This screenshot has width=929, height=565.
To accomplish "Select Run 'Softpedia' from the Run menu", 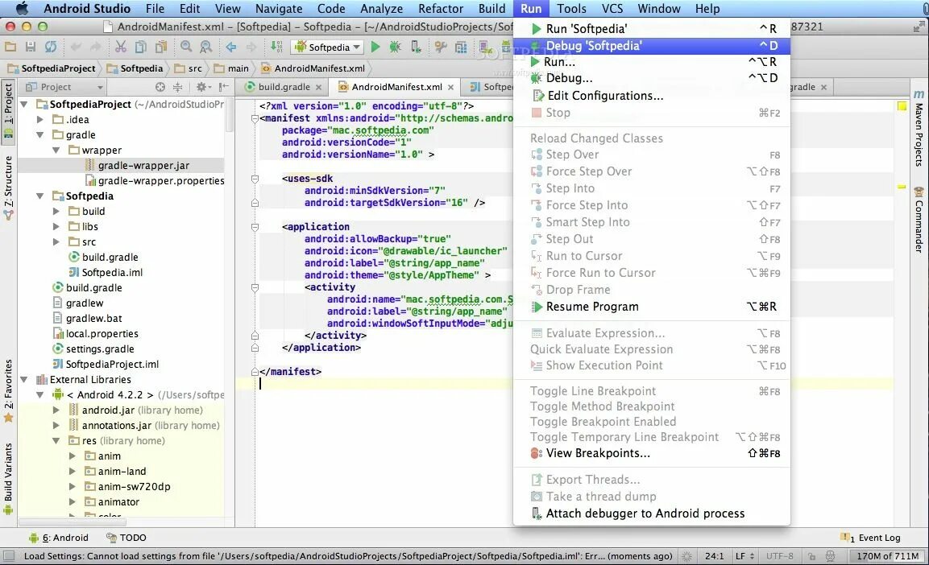I will 652,28.
